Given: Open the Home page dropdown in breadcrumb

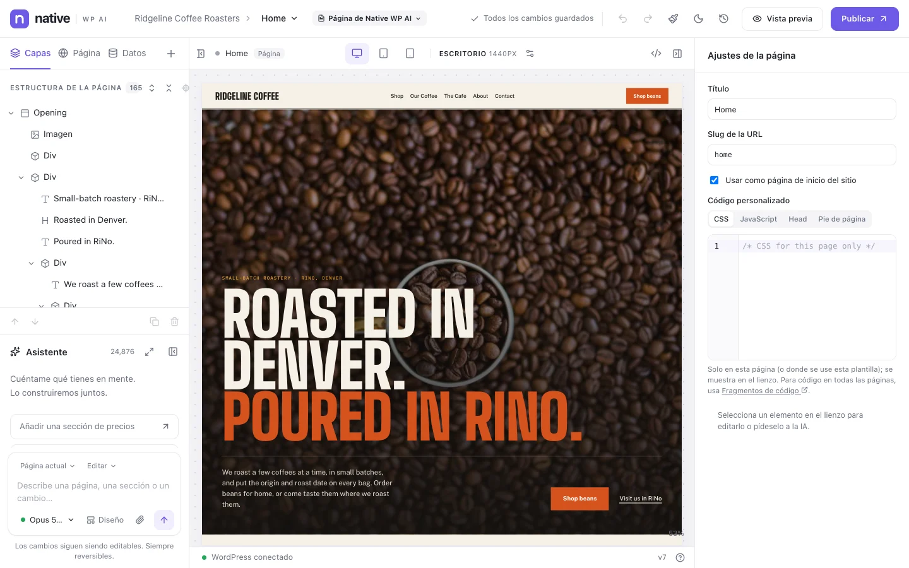Looking at the screenshot, I should click(280, 19).
